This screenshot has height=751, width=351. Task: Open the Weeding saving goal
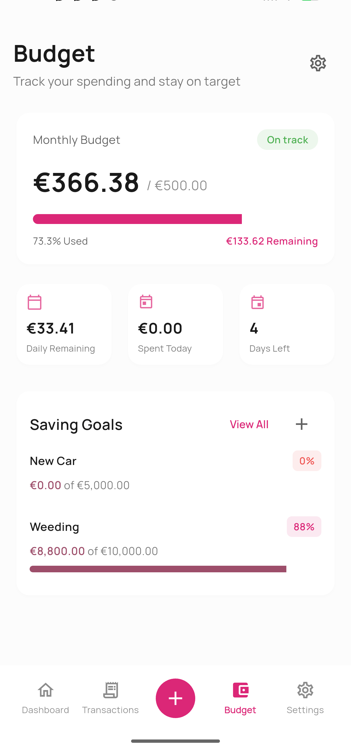pos(55,527)
